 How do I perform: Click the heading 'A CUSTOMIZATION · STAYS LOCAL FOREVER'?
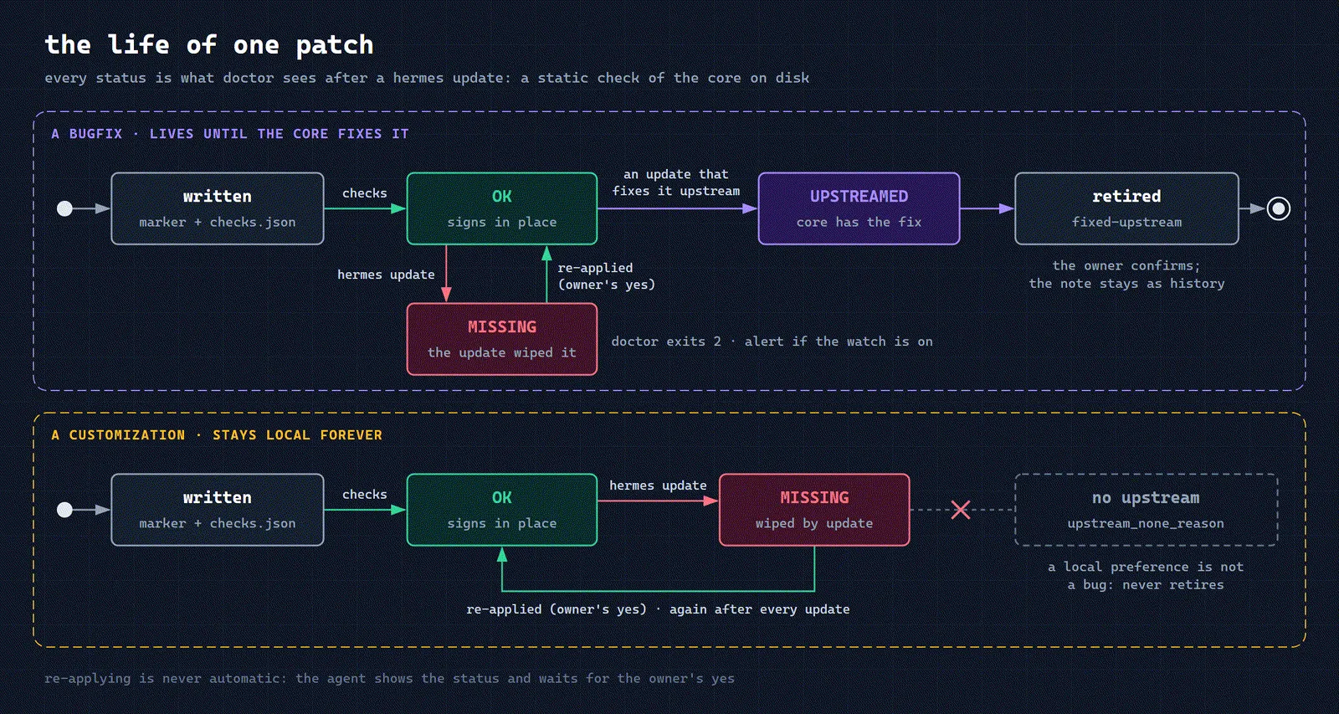(217, 435)
